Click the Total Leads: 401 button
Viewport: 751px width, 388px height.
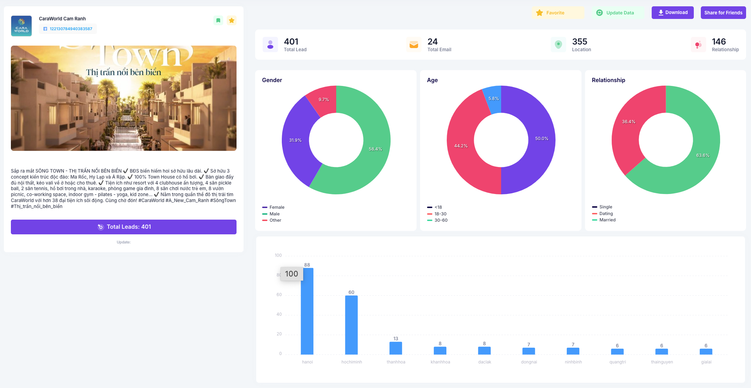coord(124,227)
